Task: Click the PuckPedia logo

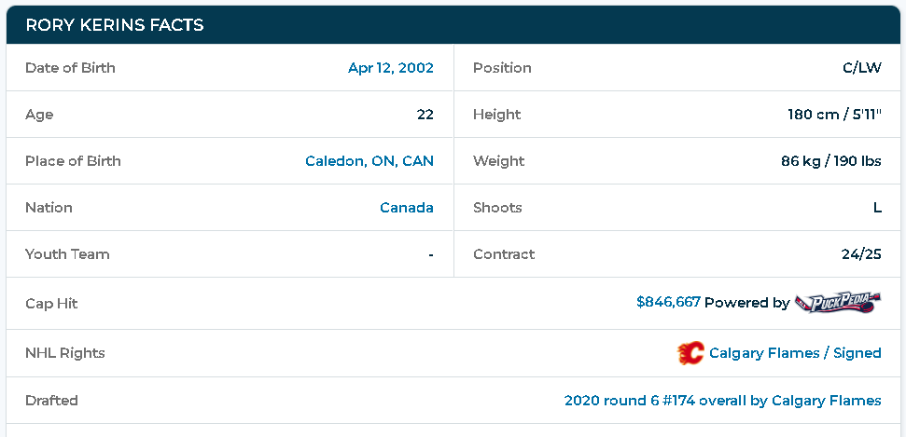Action: coord(838,302)
